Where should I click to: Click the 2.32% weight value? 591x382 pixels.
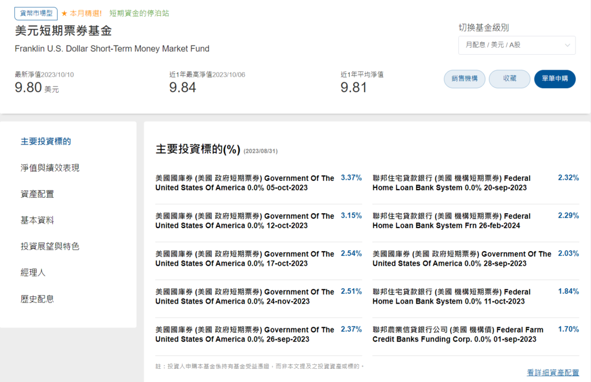(568, 177)
